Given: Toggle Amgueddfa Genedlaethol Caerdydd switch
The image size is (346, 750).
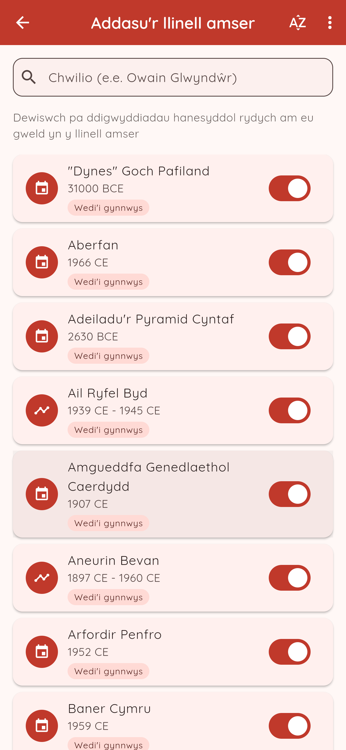Looking at the screenshot, I should click(289, 494).
